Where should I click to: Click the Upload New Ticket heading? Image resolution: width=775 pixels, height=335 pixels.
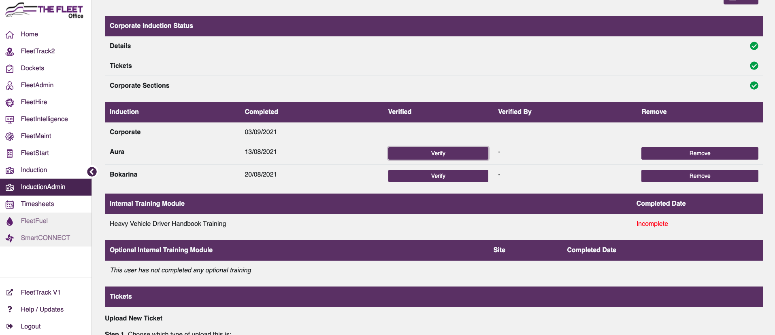(x=134, y=318)
